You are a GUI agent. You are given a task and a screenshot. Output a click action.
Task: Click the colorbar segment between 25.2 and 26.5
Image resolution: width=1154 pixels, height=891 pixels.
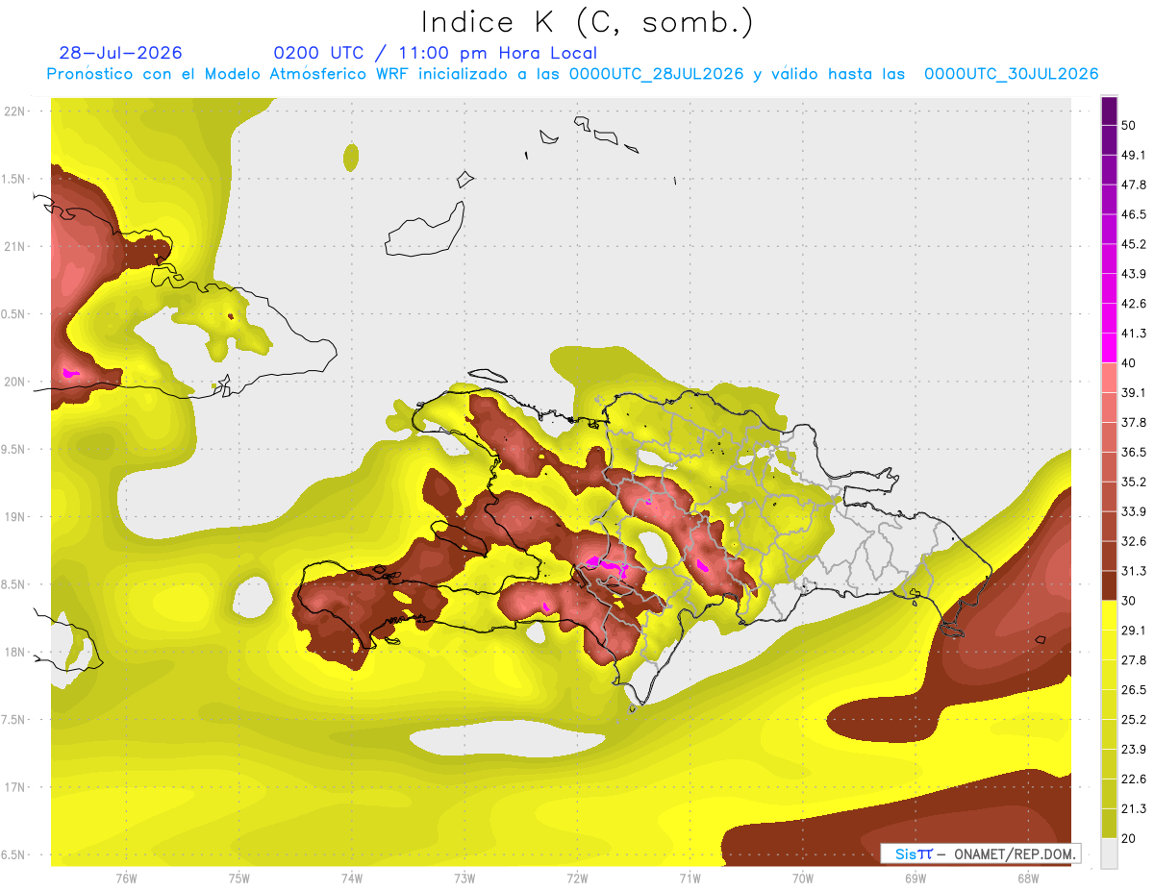tap(1109, 705)
